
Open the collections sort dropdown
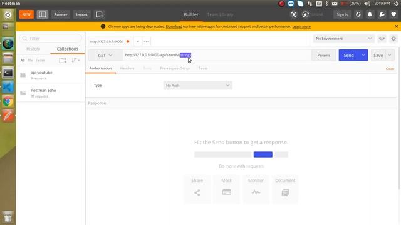[x=76, y=60]
